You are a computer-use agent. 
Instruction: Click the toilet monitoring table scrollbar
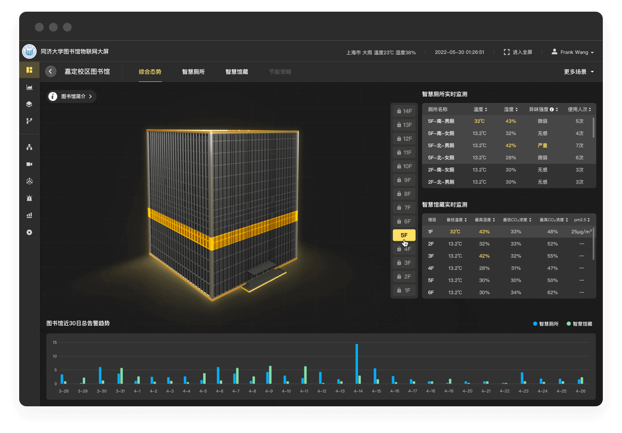[594, 127]
